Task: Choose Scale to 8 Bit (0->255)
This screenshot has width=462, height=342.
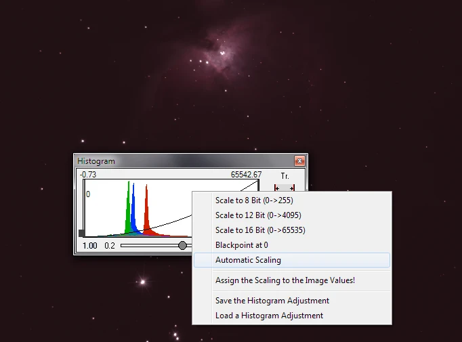Action: pyautogui.click(x=253, y=200)
